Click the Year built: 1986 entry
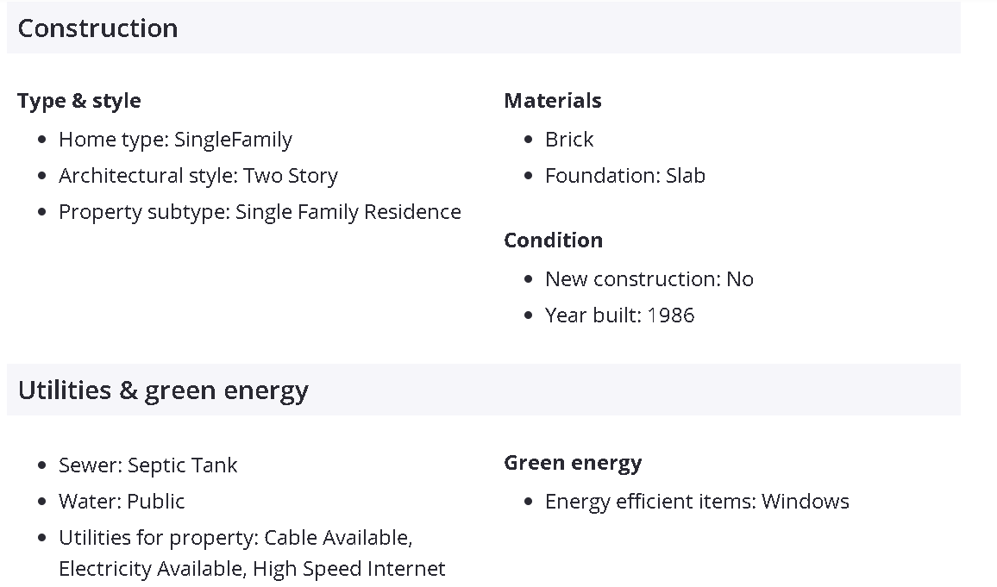 pyautogui.click(x=619, y=315)
